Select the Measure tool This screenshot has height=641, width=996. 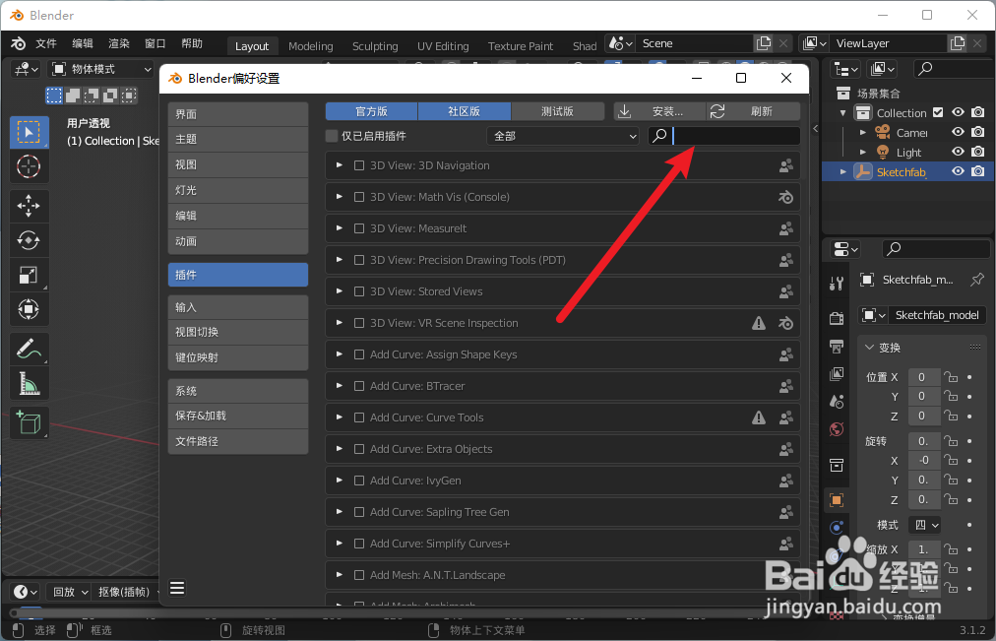(29, 384)
